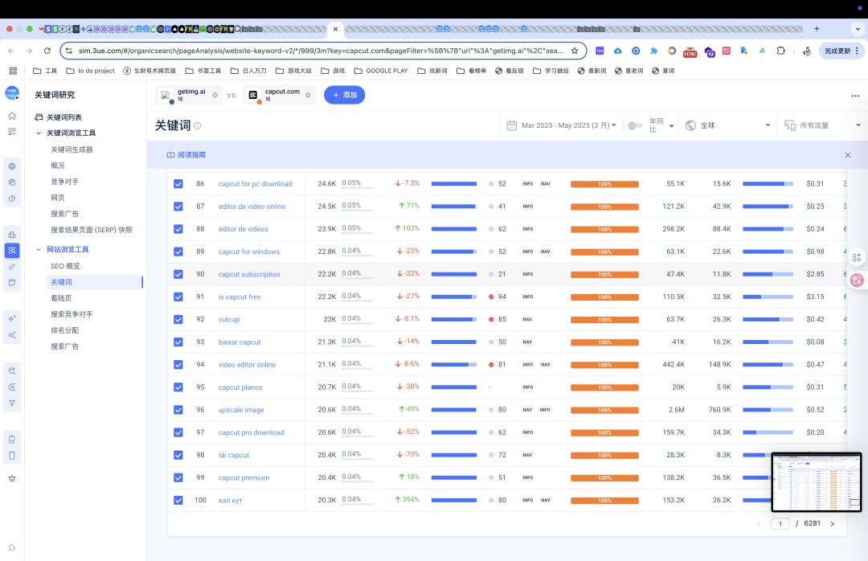This screenshot has height=561, width=868.
Task: Click the browser address bar URL
Action: coord(321,51)
